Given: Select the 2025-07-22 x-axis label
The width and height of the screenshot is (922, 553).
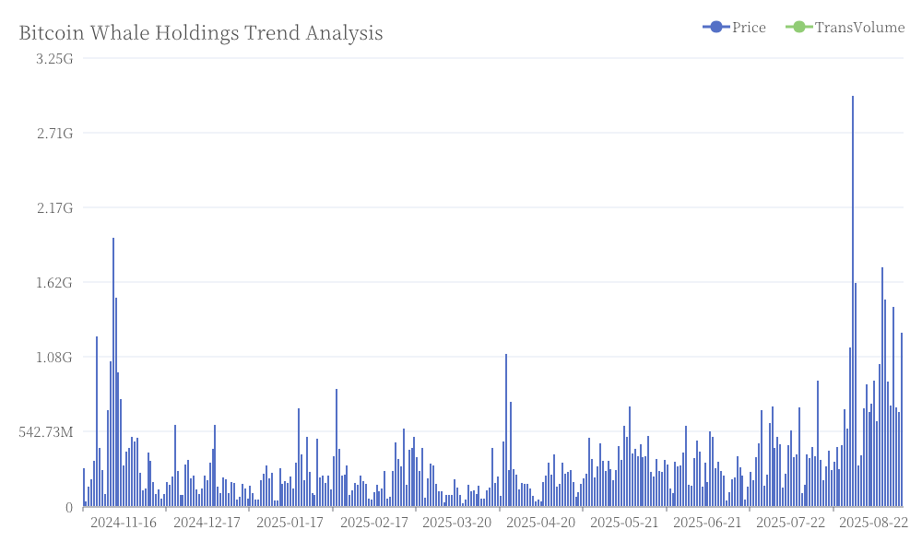Looking at the screenshot, I should click(790, 523).
